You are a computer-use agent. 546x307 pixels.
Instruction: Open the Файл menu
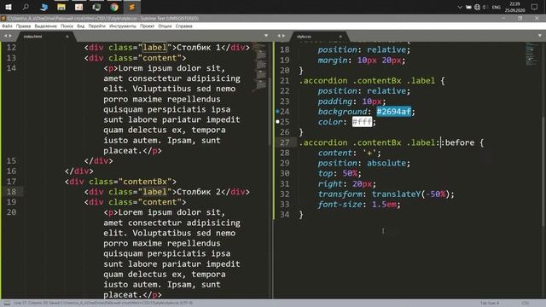(x=7, y=26)
